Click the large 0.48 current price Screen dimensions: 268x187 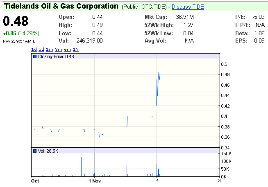[x=16, y=21]
